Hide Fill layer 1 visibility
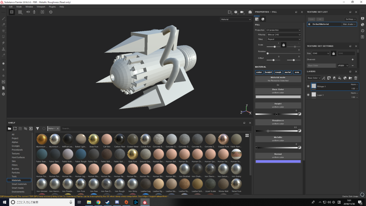The height and width of the screenshot is (206, 366). point(308,87)
